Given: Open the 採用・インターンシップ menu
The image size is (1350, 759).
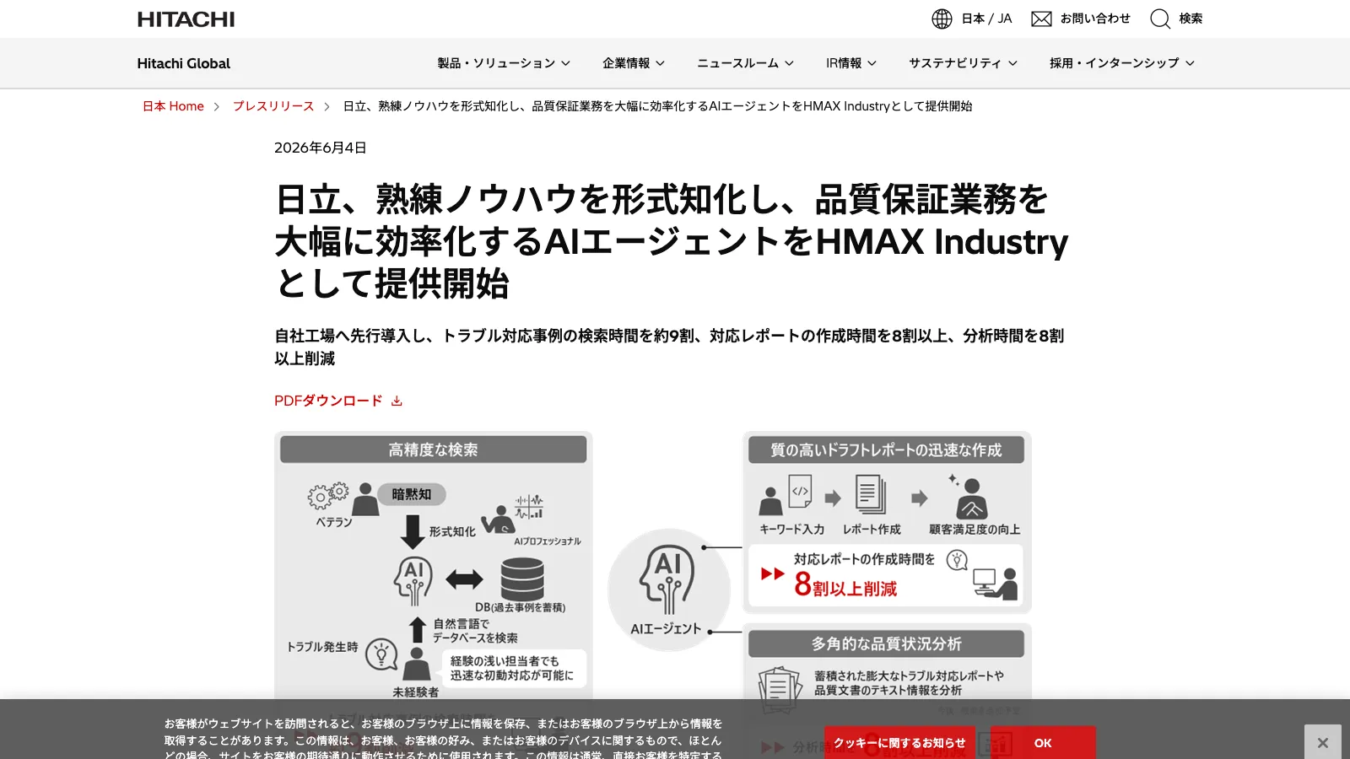Looking at the screenshot, I should coord(1114,63).
